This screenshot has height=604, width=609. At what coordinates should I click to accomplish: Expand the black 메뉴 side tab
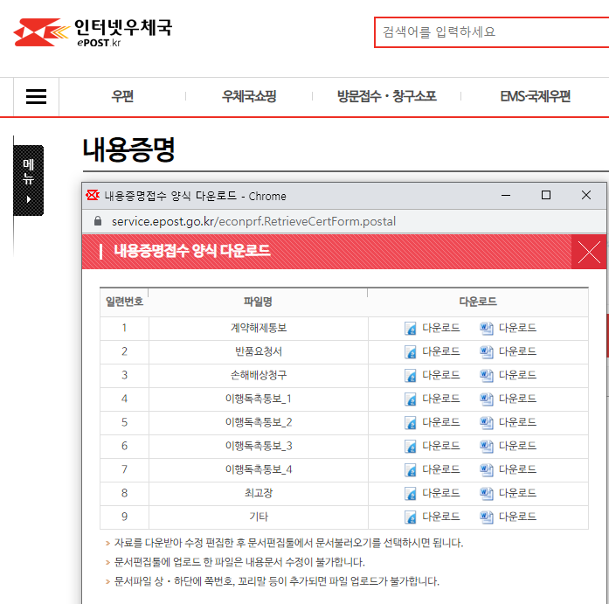point(28,180)
